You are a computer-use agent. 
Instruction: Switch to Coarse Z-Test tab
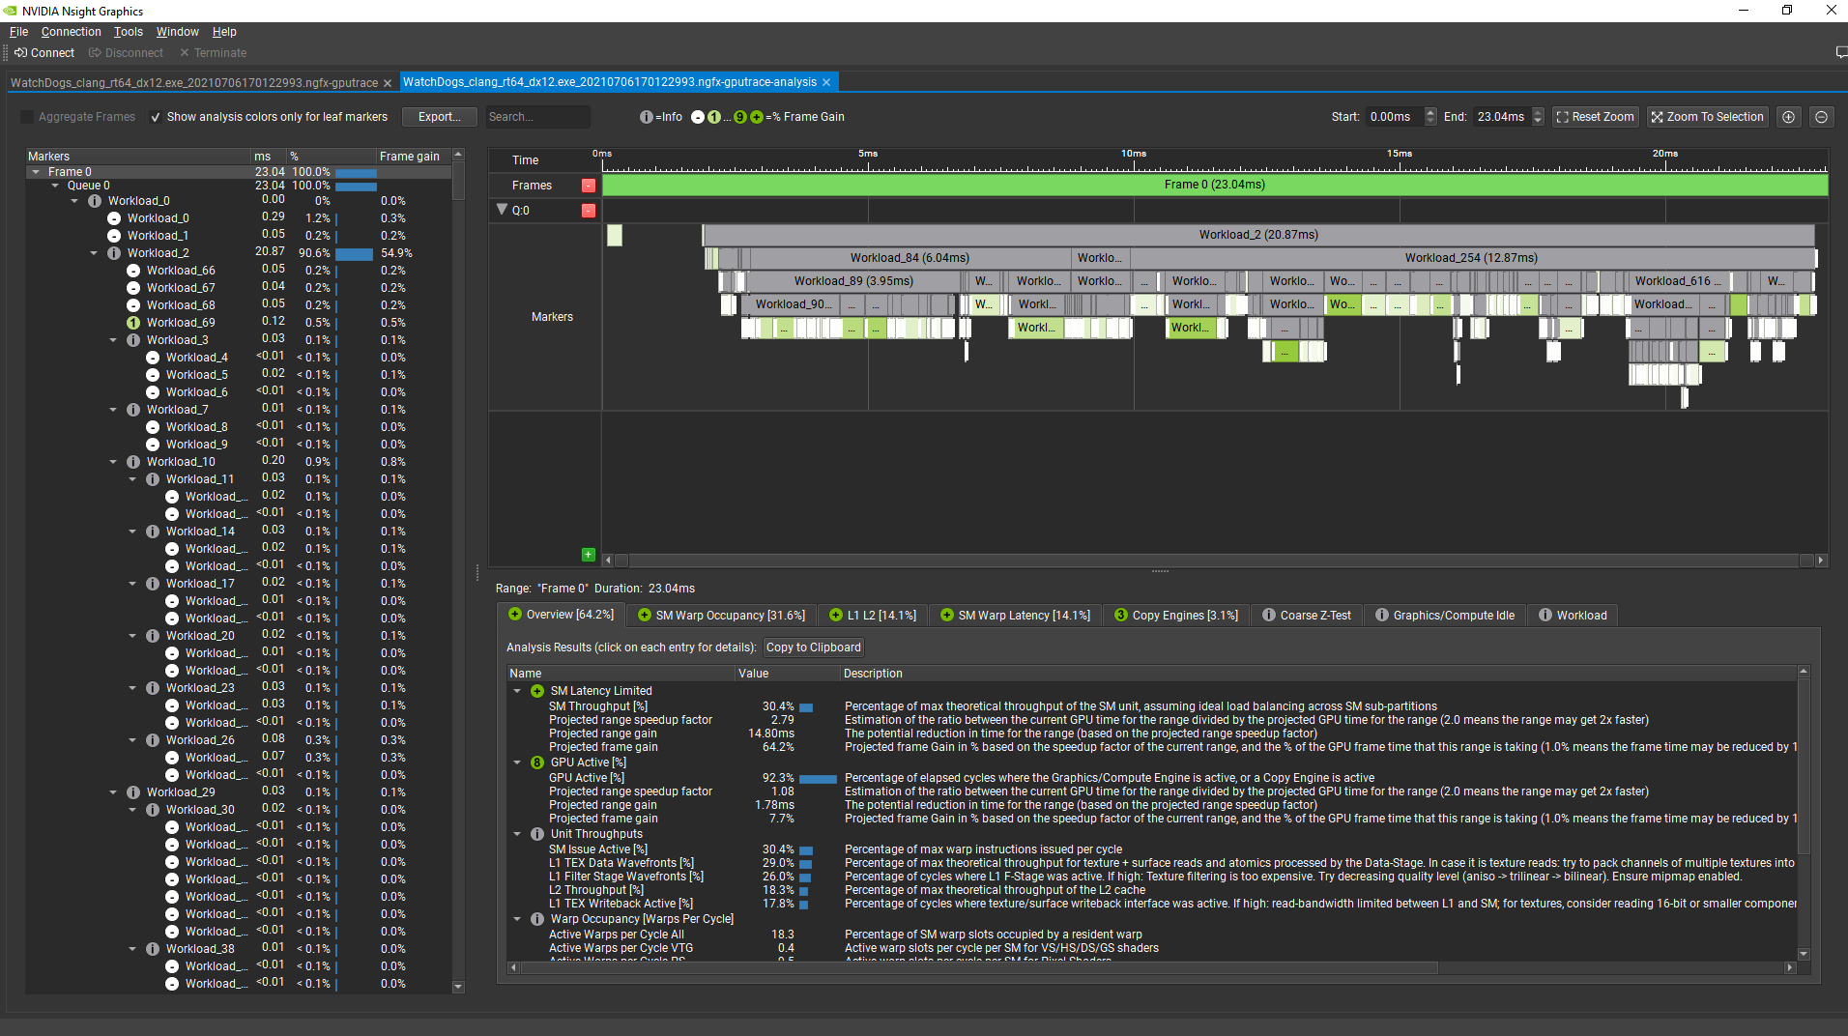tap(1307, 616)
